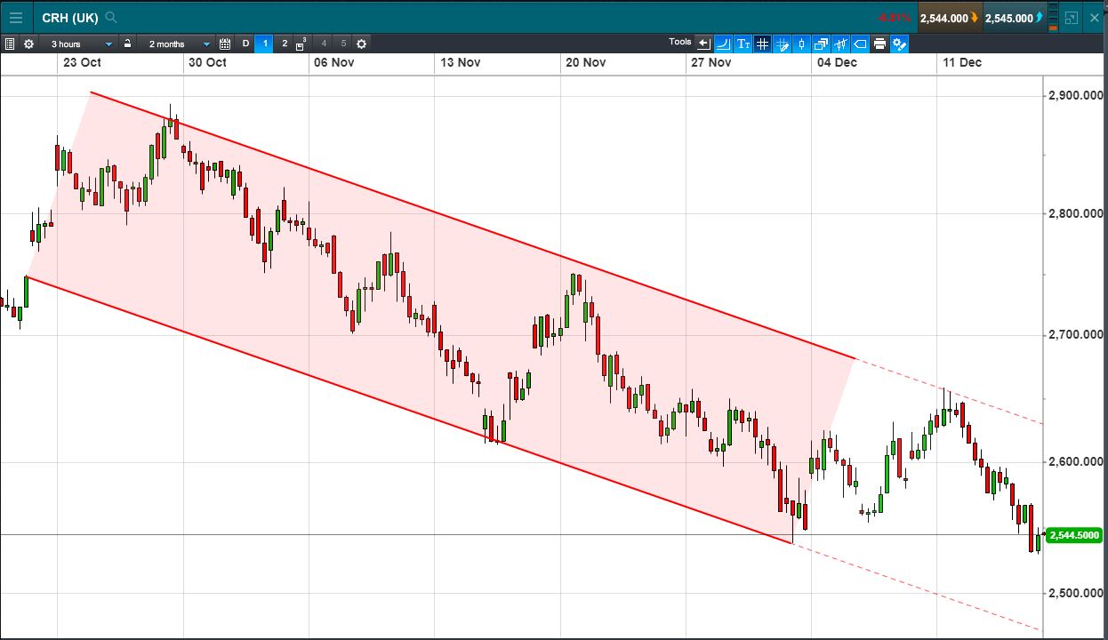
Task: Pop out the chart window
Action: tap(1071, 18)
